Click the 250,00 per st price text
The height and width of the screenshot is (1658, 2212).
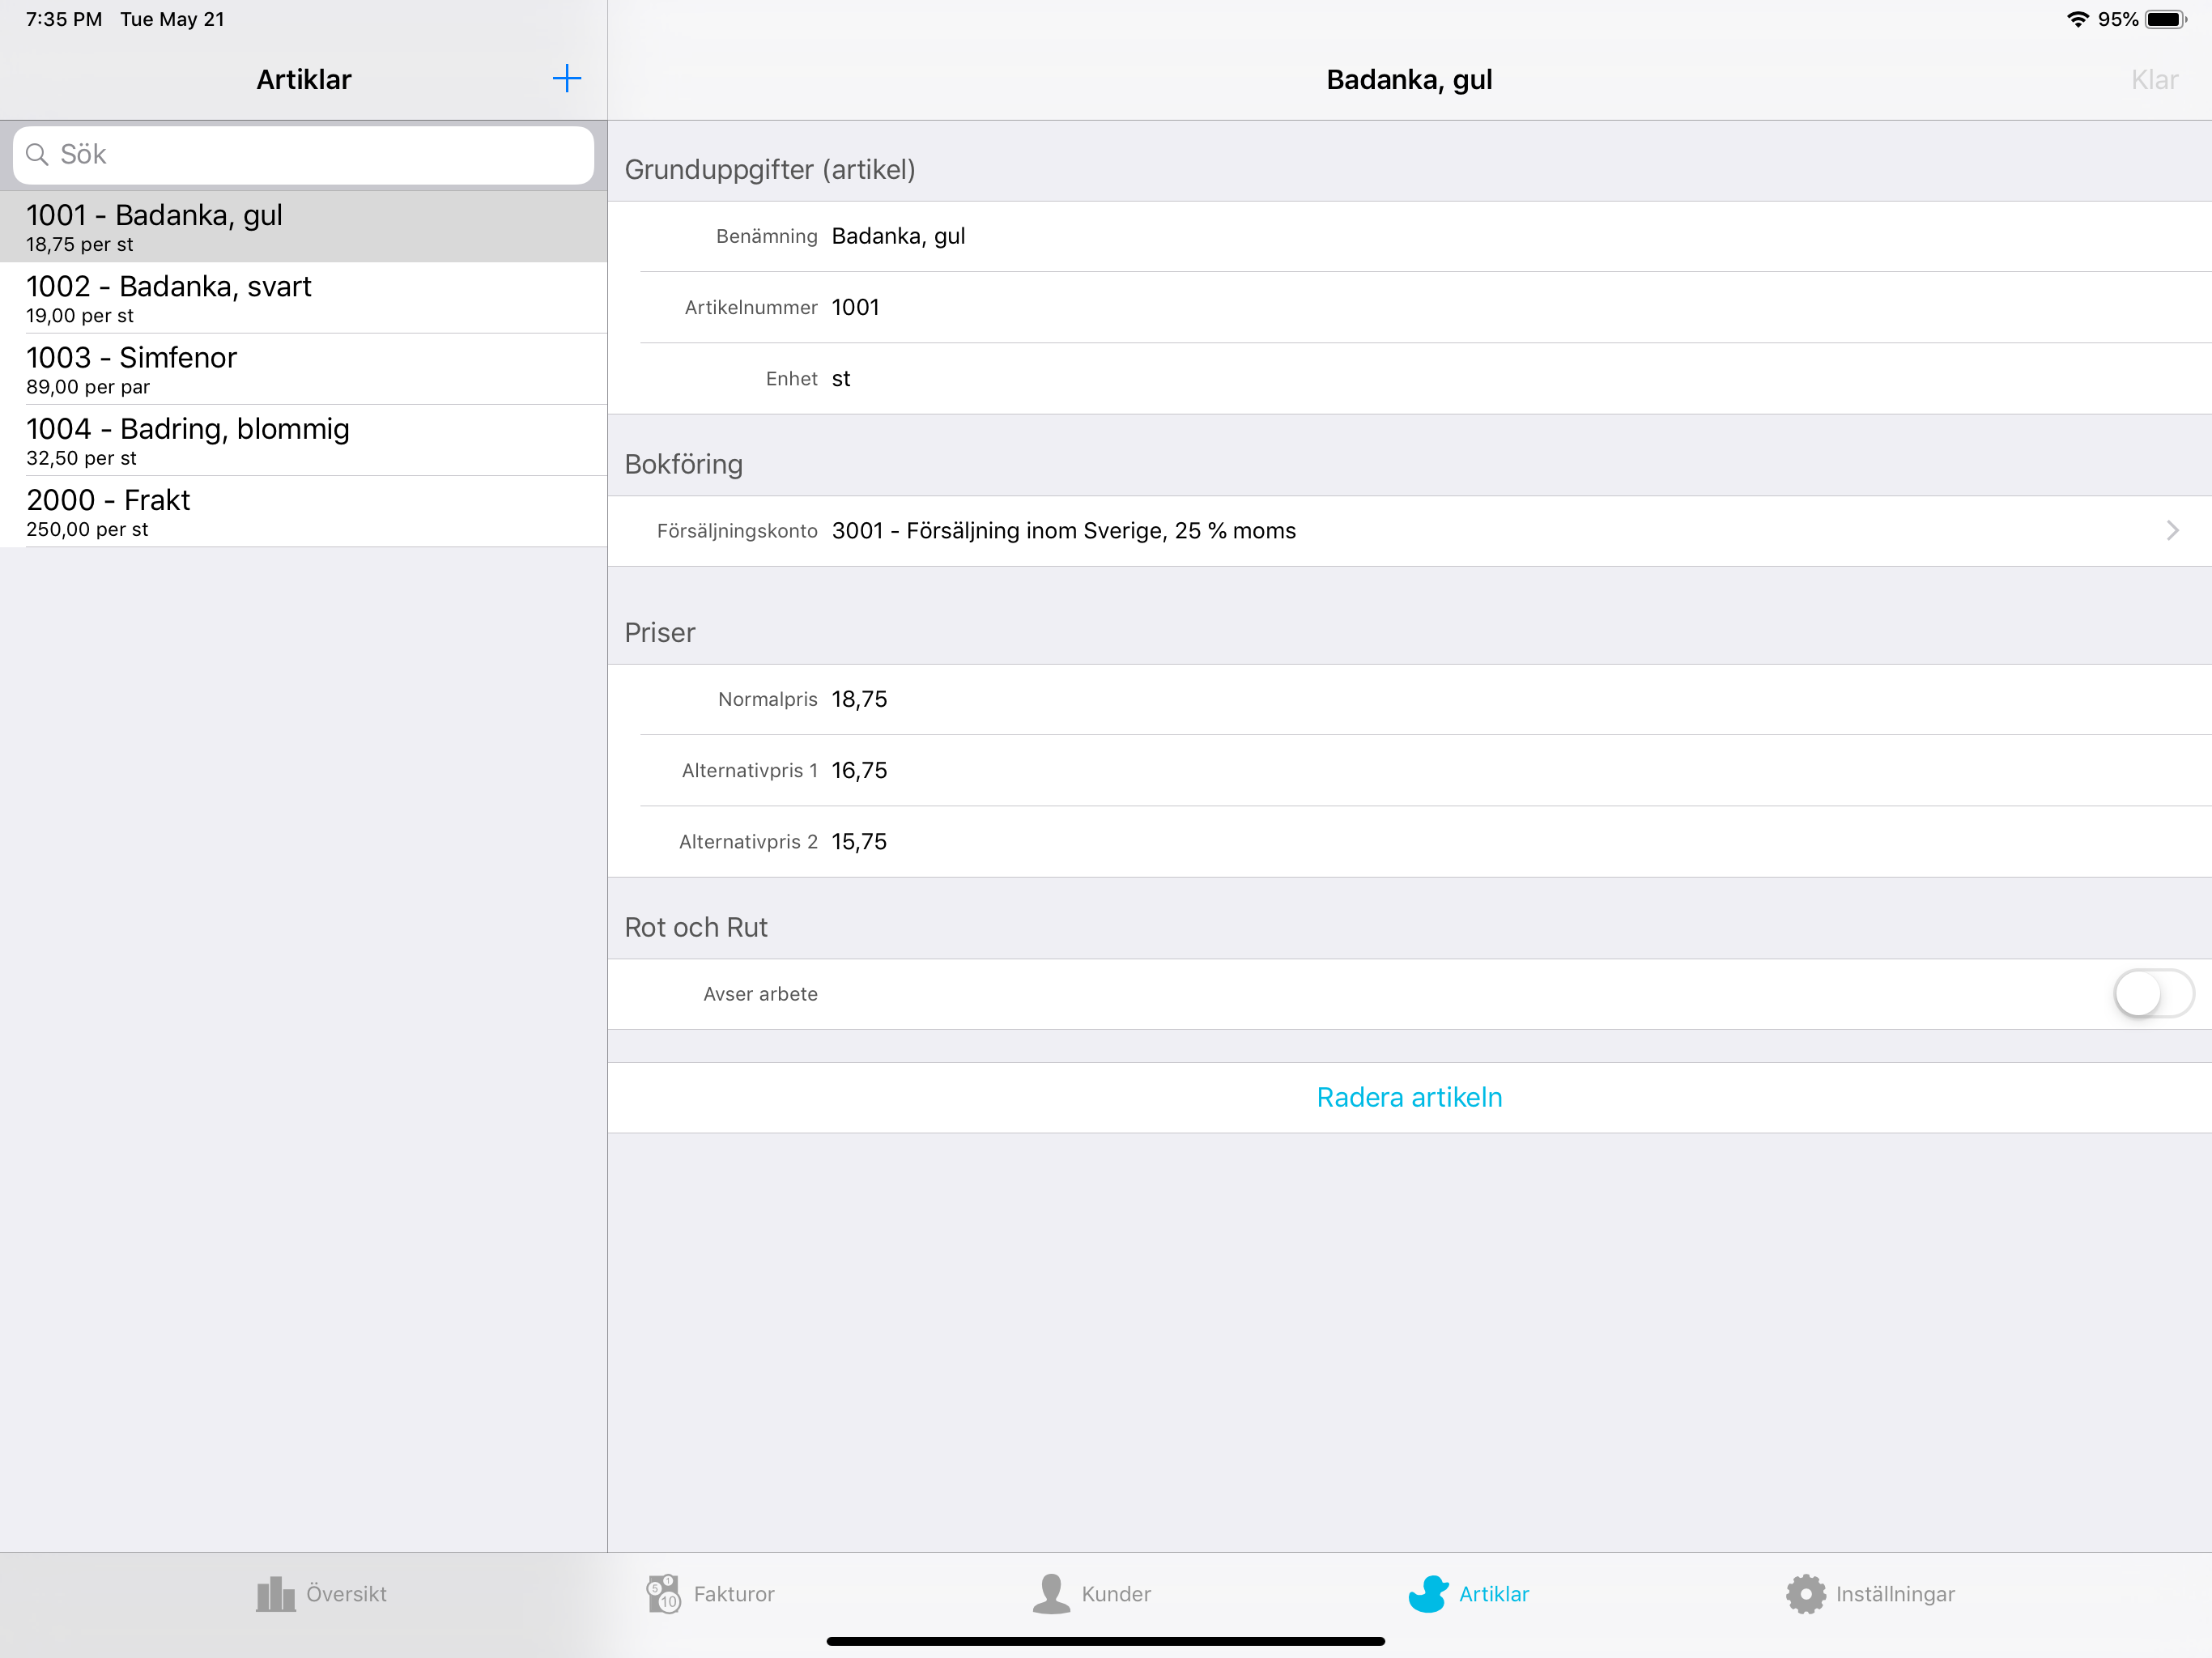pos(87,529)
